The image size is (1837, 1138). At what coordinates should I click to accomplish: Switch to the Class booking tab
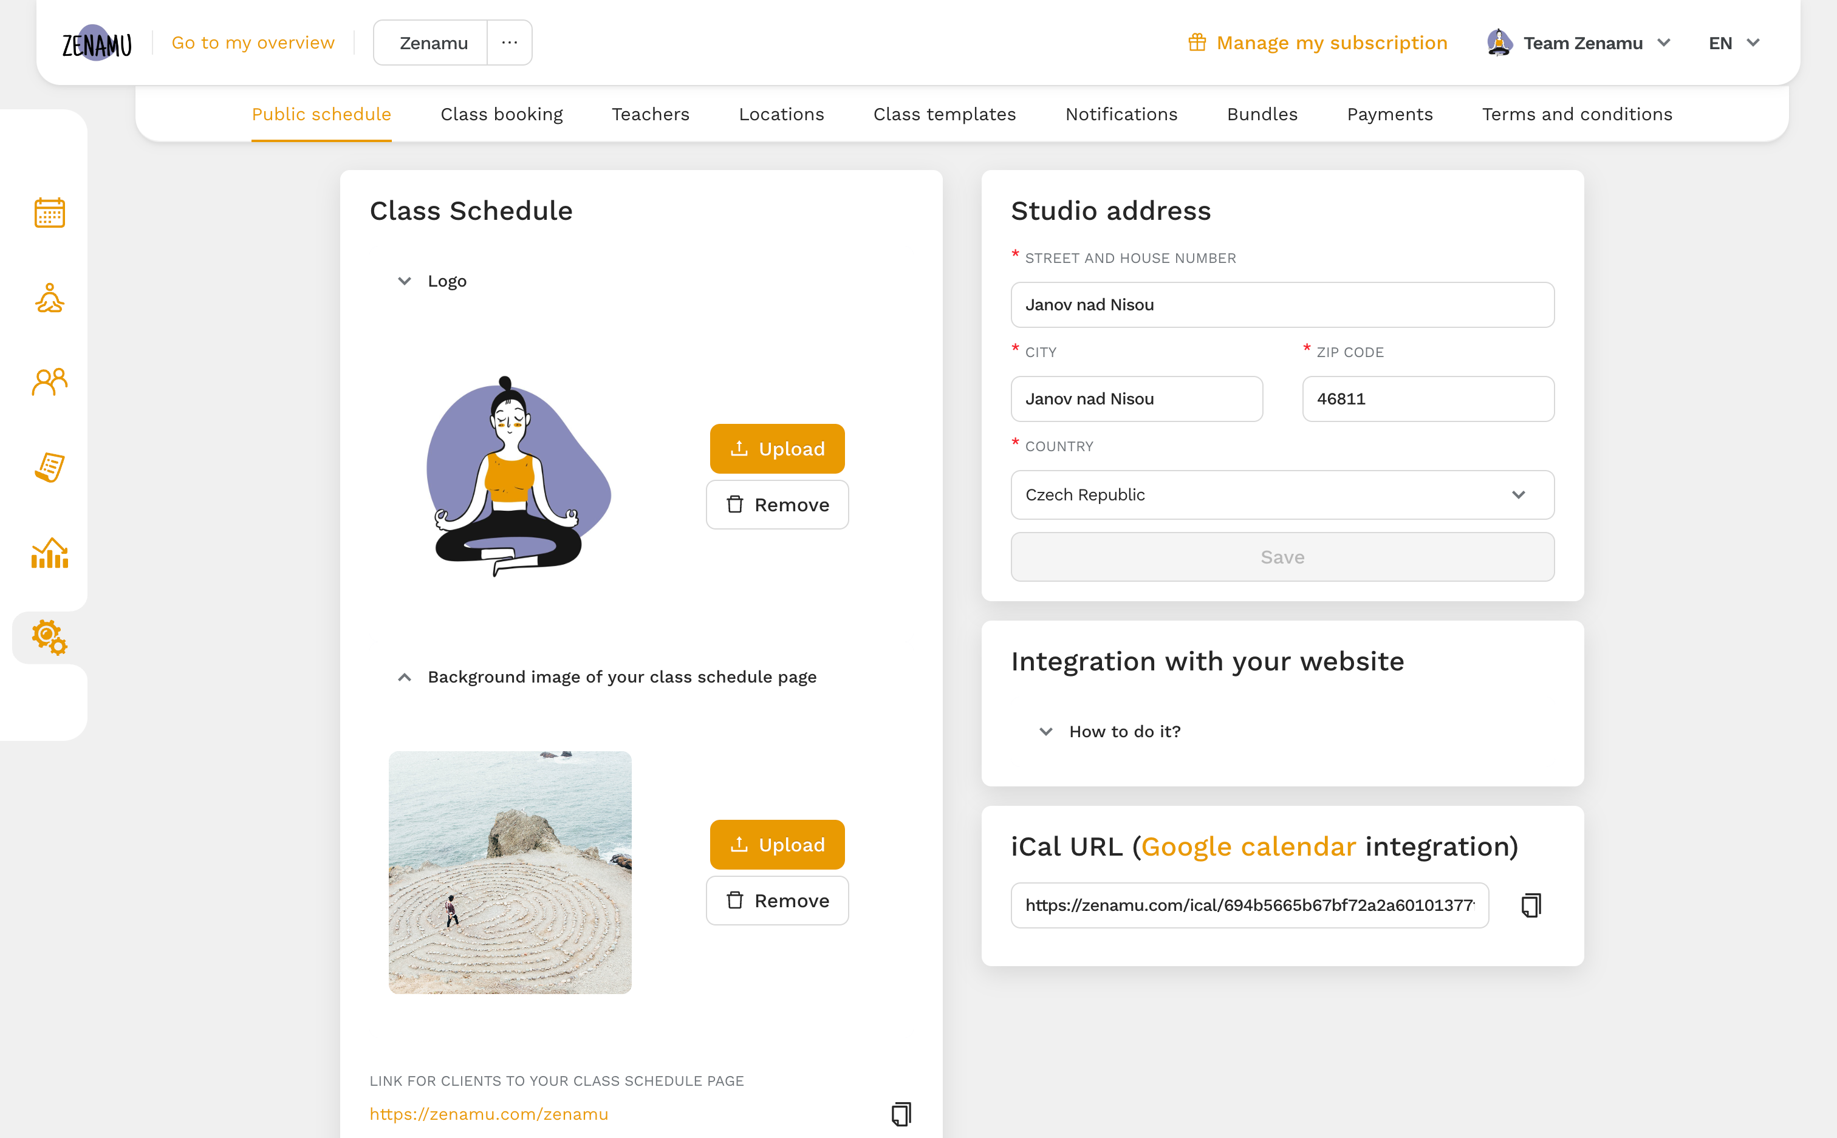click(501, 114)
